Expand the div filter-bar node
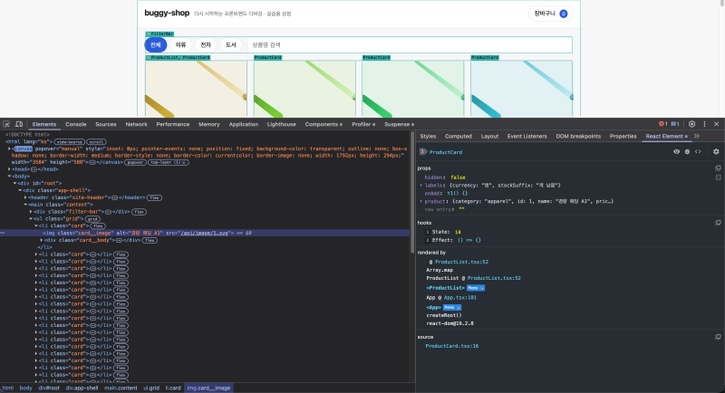 (31, 212)
